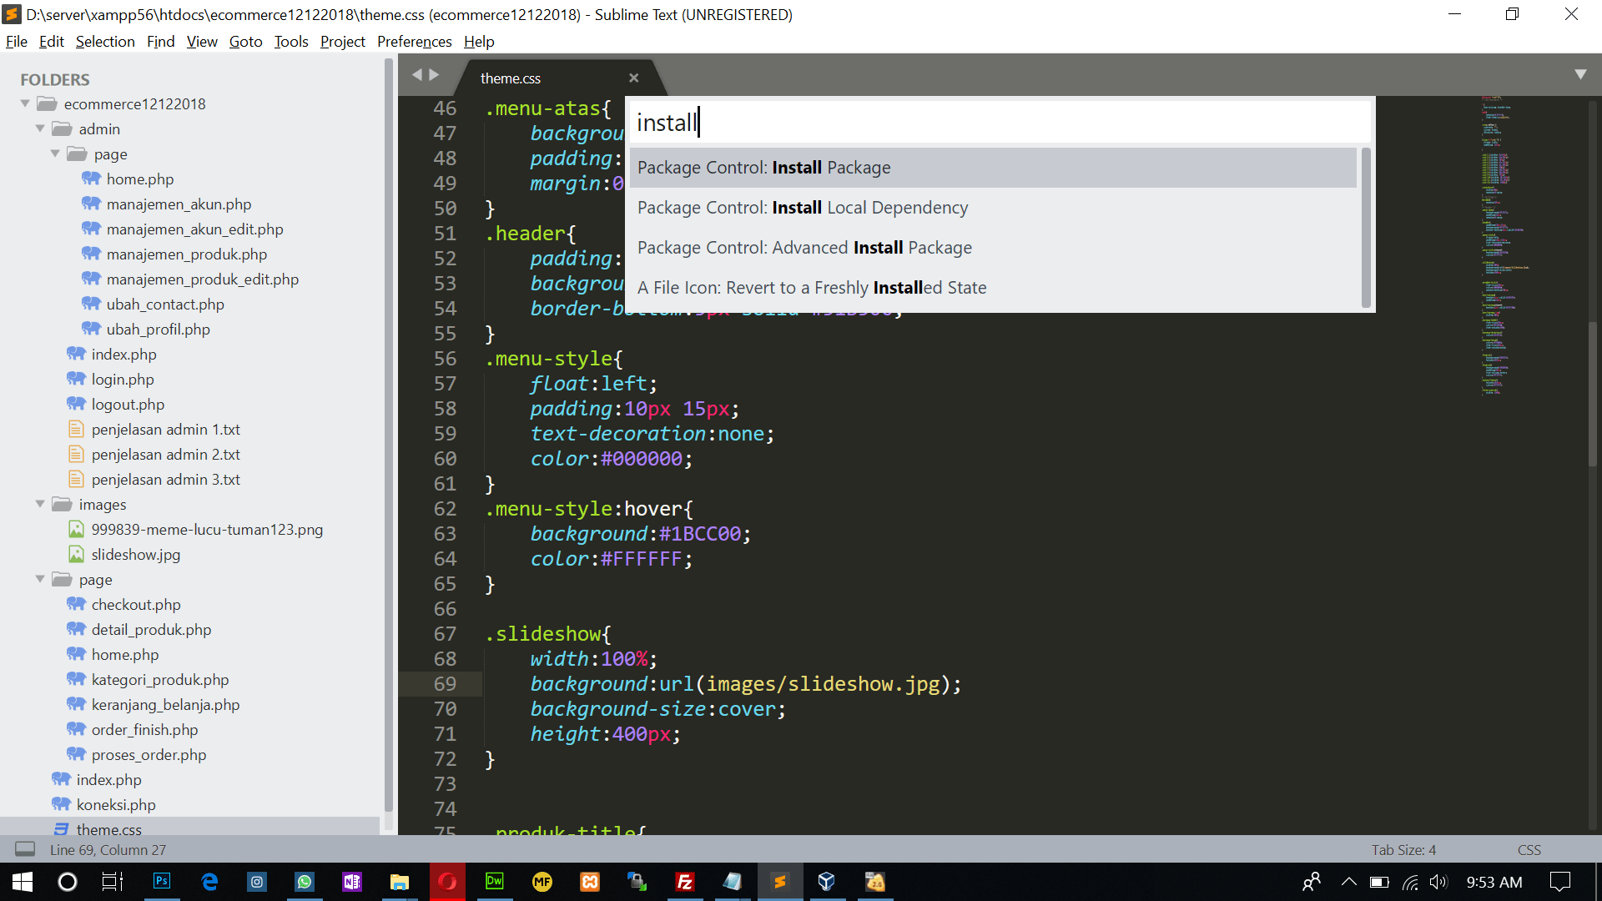Screen dimensions: 1602x901
Task: Collapse the images folder
Action: pos(40,504)
